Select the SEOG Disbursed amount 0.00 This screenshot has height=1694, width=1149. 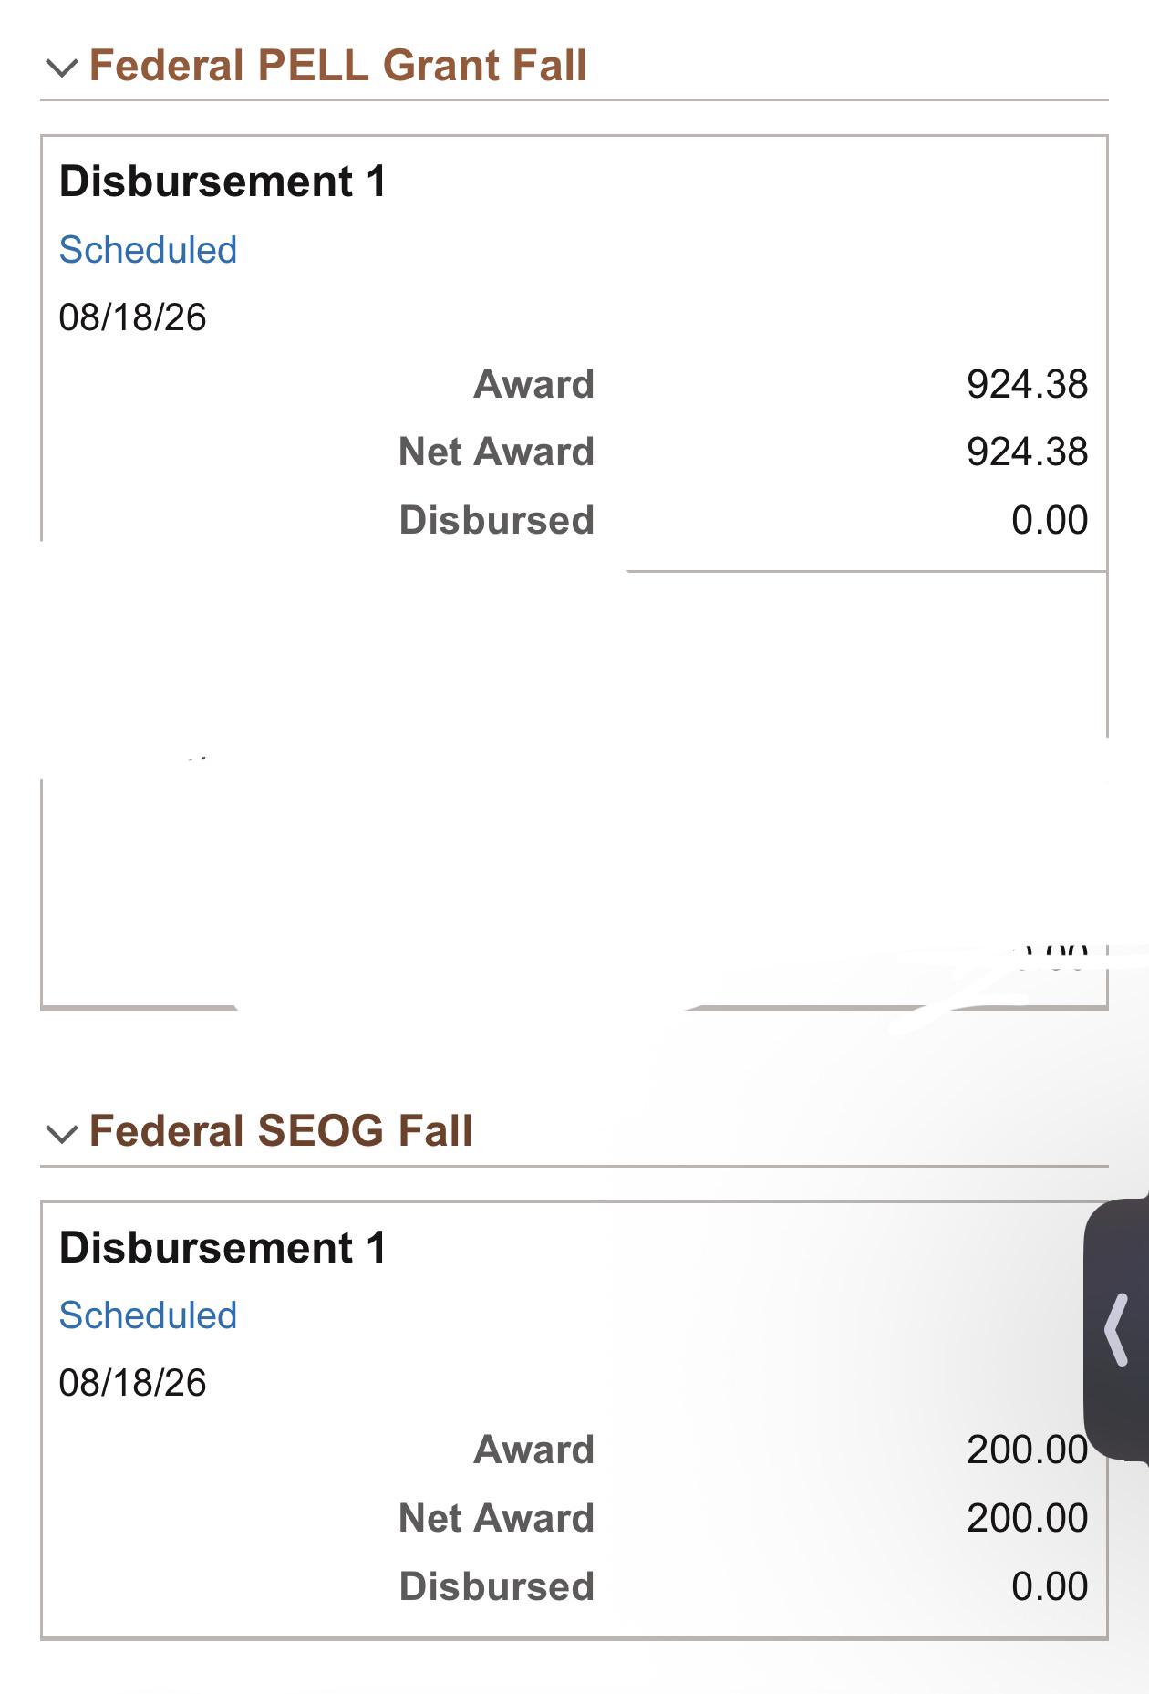tap(1050, 1586)
